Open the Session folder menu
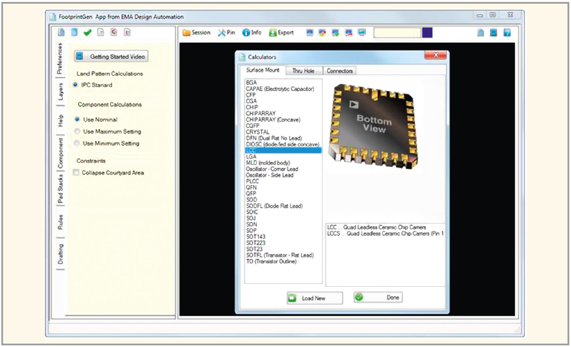The image size is (571, 347). (196, 33)
